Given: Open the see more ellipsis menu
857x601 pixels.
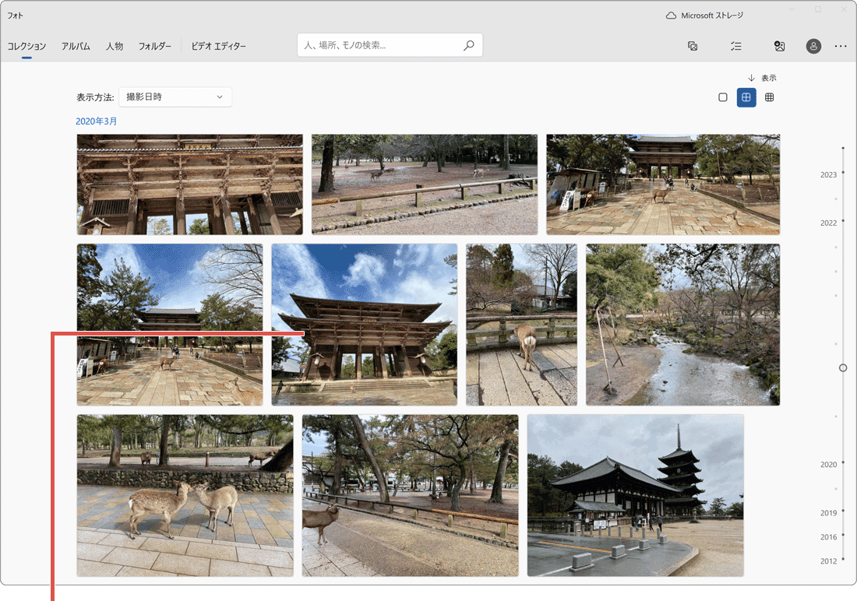Looking at the screenshot, I should click(x=841, y=46).
